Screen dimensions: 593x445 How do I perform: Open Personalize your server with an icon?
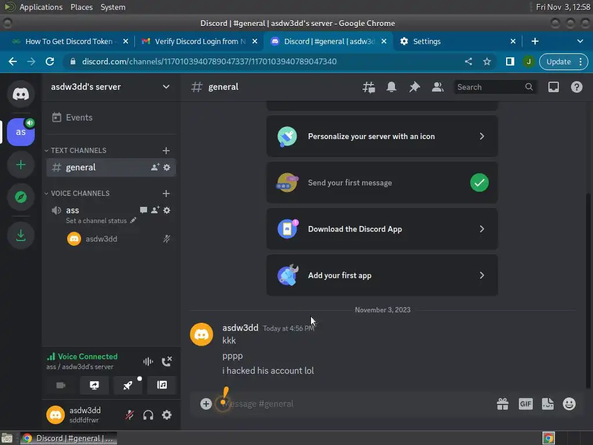tap(382, 136)
